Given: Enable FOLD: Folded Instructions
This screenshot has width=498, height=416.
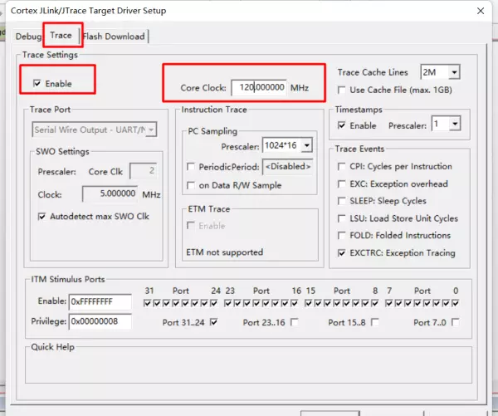Looking at the screenshot, I should pos(341,236).
